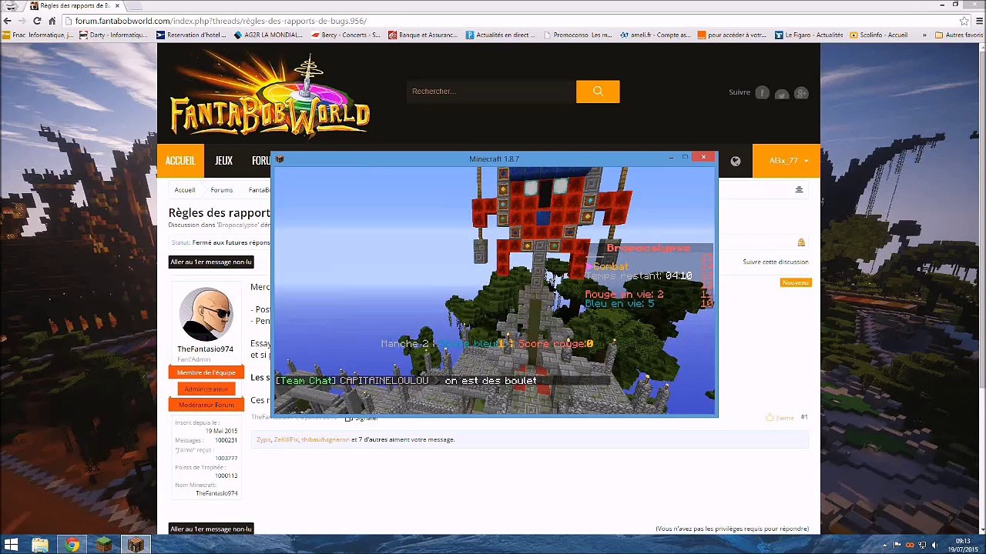Bookmark this page with the star icon

coord(964,21)
